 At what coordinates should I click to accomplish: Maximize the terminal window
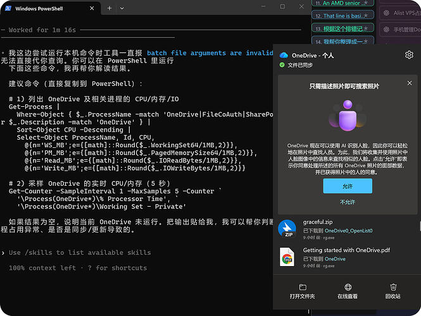coord(282,6)
